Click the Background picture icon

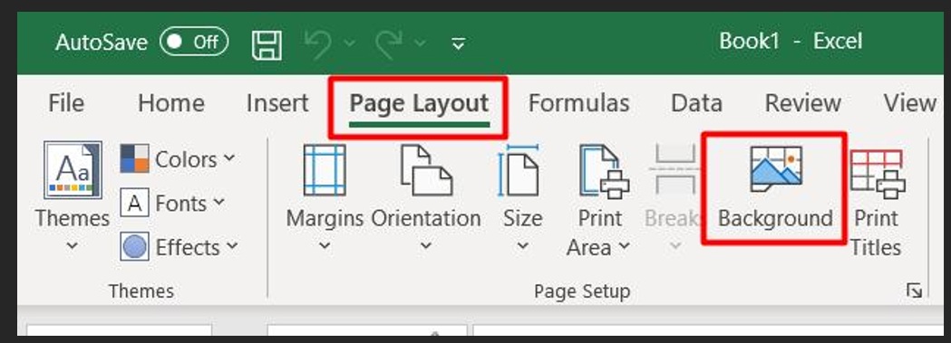point(776,168)
